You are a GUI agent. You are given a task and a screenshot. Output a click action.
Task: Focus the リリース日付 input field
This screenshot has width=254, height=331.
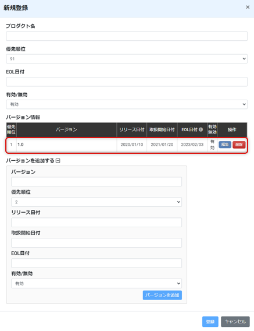pos(96,222)
